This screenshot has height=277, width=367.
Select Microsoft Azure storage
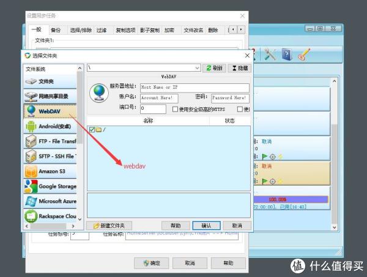(x=50, y=202)
